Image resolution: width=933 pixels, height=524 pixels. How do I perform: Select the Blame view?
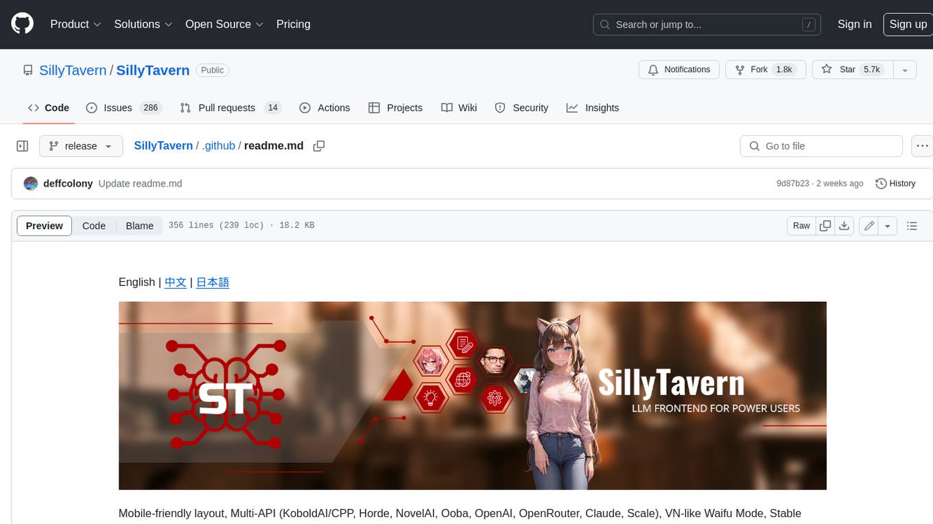139,226
